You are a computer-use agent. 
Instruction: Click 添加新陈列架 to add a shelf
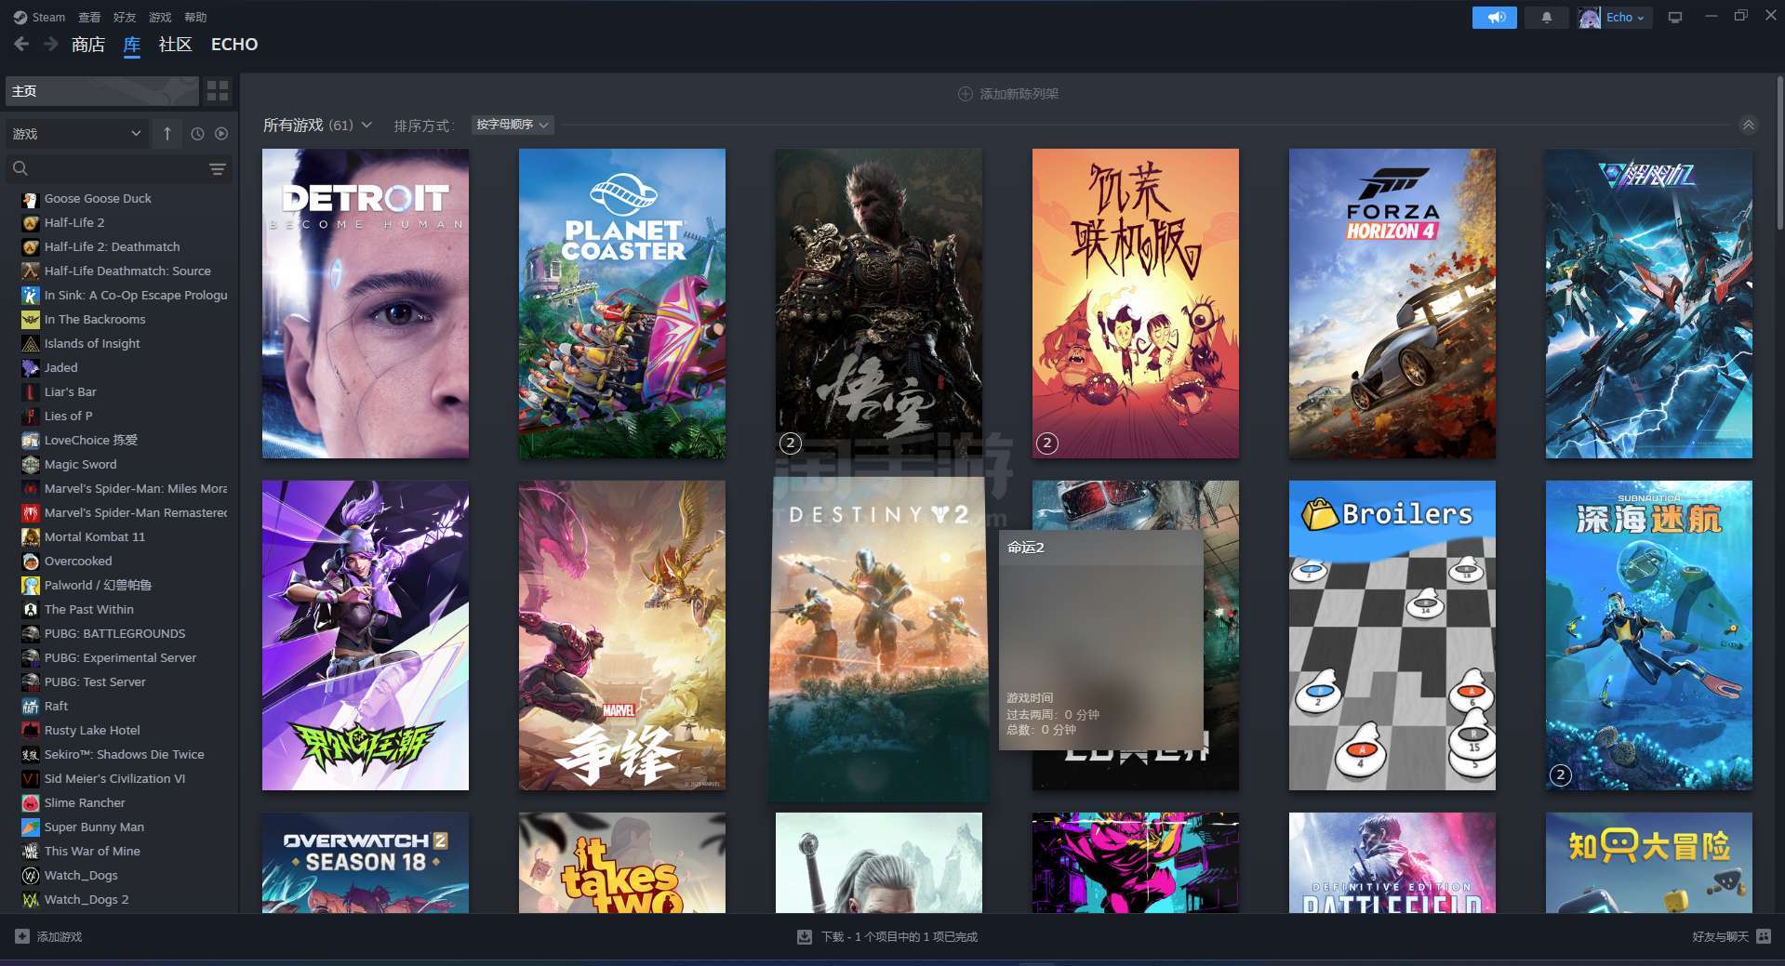point(1008,94)
